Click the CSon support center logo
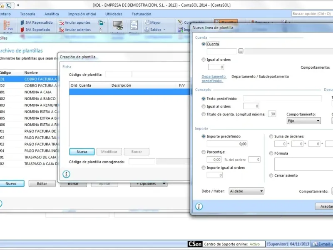The height and width of the screenshot is (250, 333). [x=195, y=244]
